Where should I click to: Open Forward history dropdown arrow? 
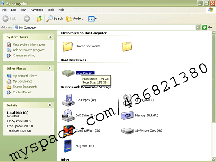tap(33, 18)
